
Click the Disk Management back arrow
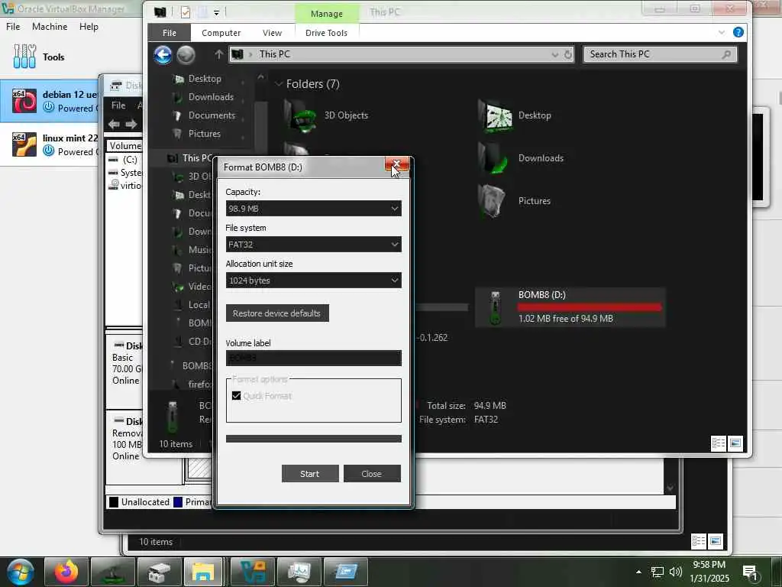coord(114,124)
